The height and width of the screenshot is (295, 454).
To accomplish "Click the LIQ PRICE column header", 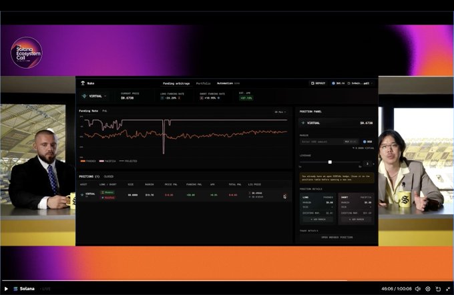I will (x=254, y=184).
